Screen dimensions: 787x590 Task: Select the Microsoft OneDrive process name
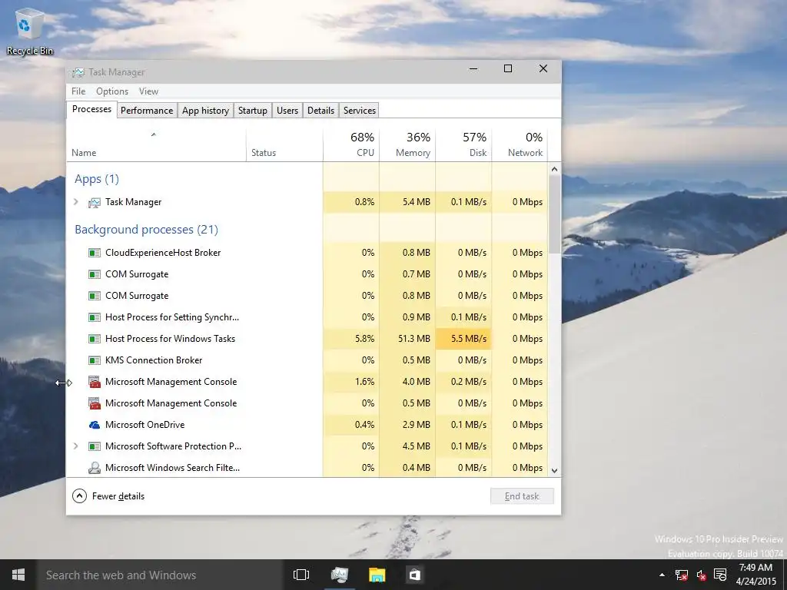pyautogui.click(x=145, y=425)
